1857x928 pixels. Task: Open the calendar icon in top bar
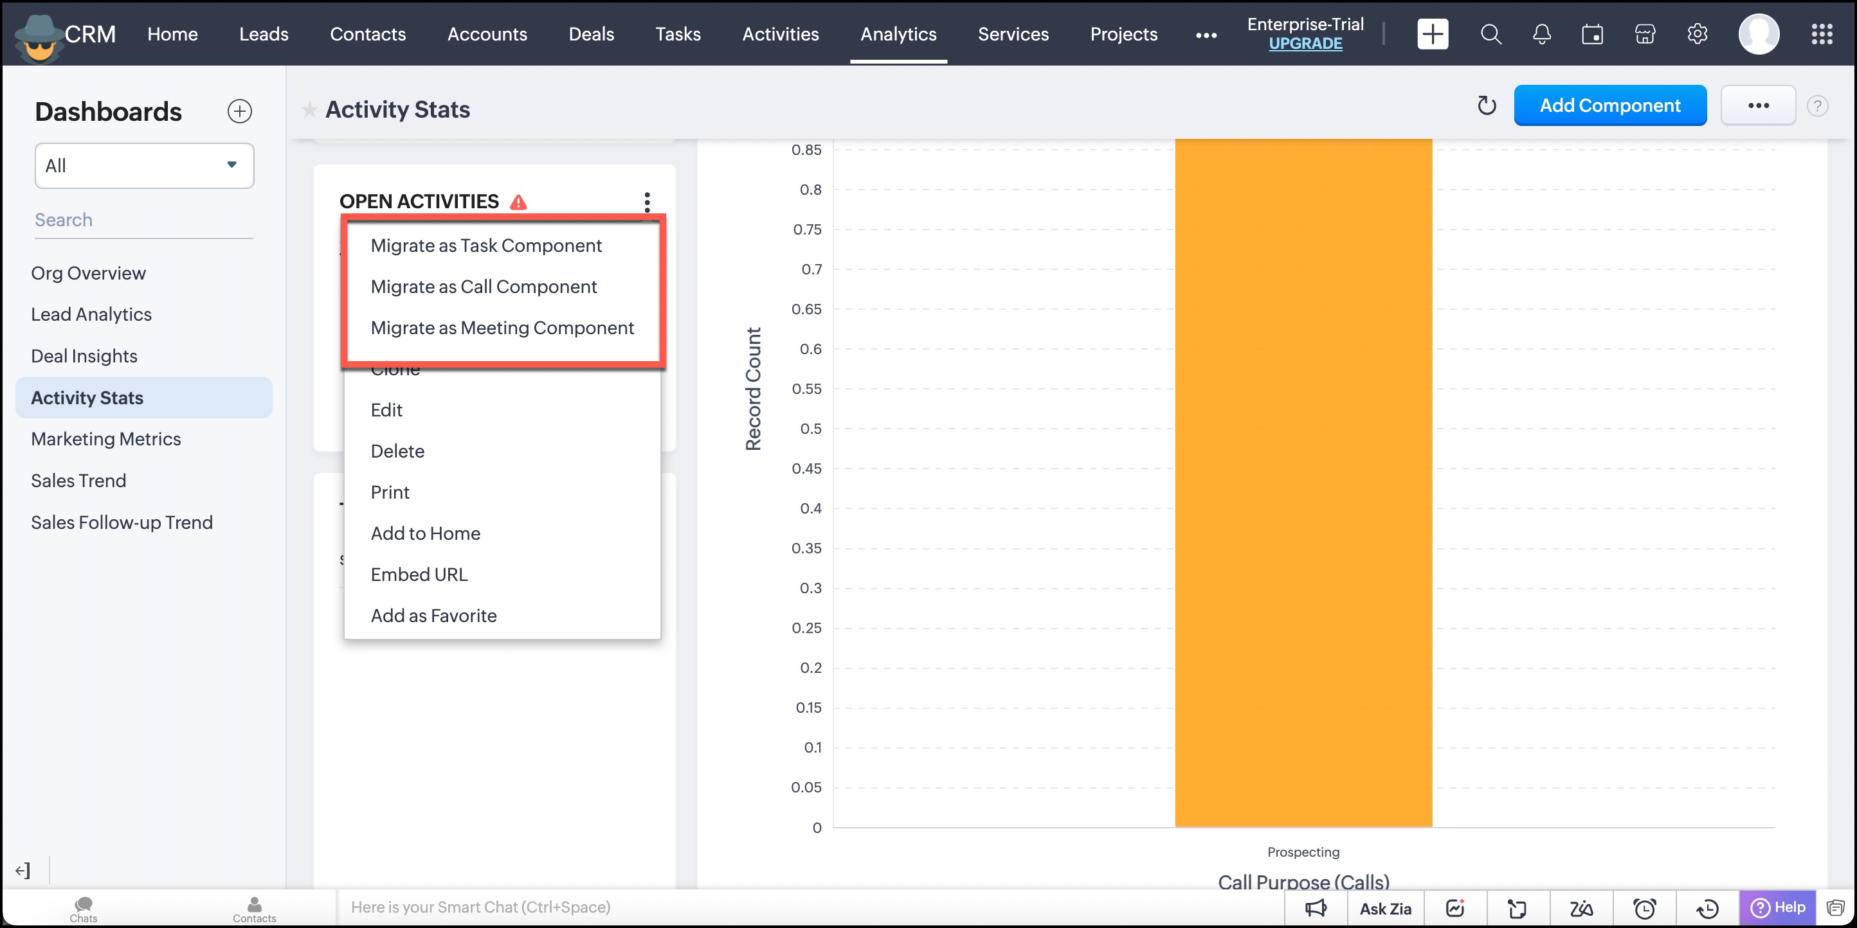[x=1593, y=34]
